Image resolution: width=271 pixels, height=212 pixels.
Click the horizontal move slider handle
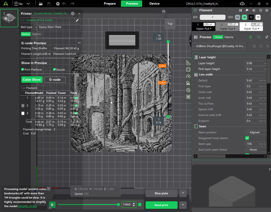pyautogui.click(x=118, y=205)
